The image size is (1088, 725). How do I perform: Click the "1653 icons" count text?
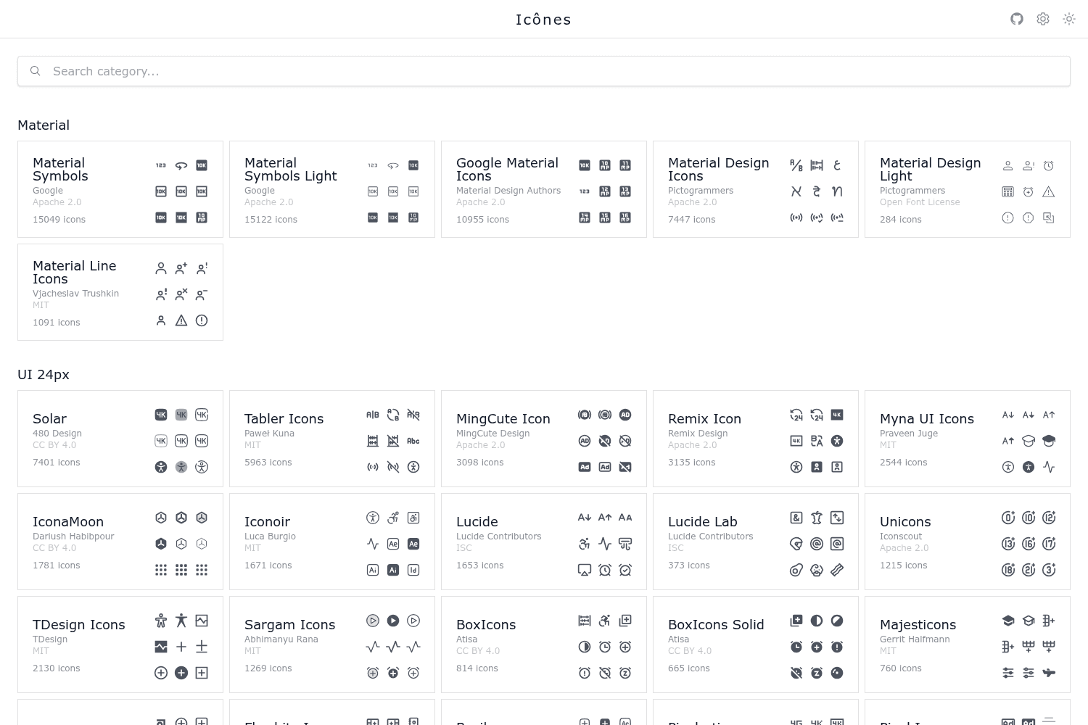[479, 565]
